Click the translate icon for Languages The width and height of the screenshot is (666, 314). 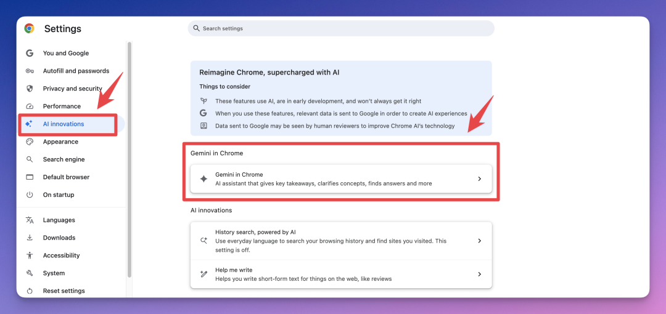coord(30,220)
